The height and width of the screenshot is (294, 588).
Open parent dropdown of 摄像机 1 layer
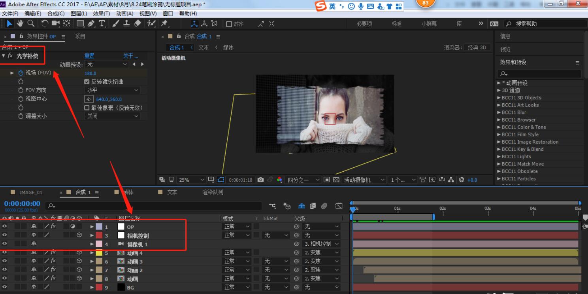pyautogui.click(x=321, y=244)
